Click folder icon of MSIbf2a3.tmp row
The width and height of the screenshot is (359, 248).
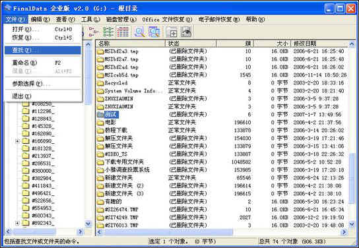click(x=100, y=51)
